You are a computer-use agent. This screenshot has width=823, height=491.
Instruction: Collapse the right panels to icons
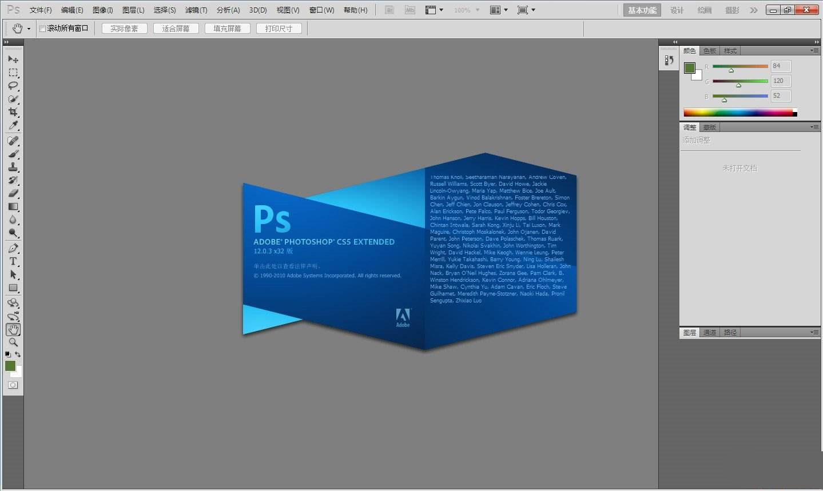[817, 42]
